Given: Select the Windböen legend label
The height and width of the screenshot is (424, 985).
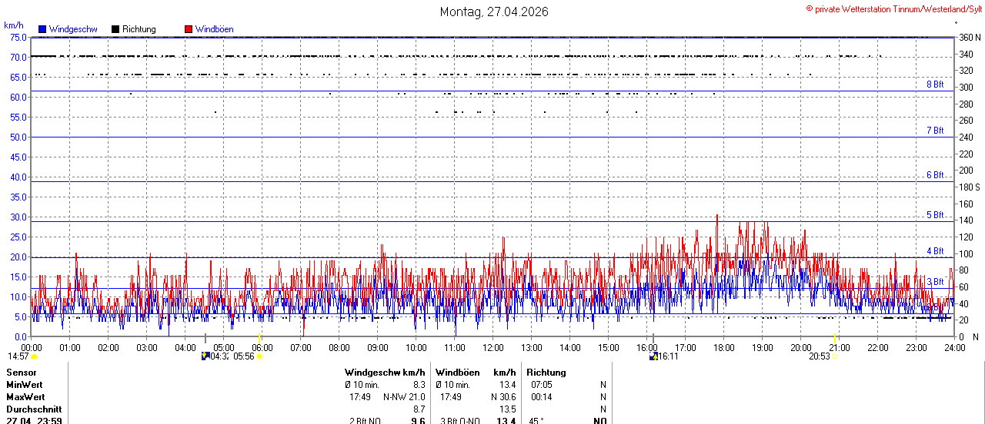Looking at the screenshot, I should tap(215, 29).
